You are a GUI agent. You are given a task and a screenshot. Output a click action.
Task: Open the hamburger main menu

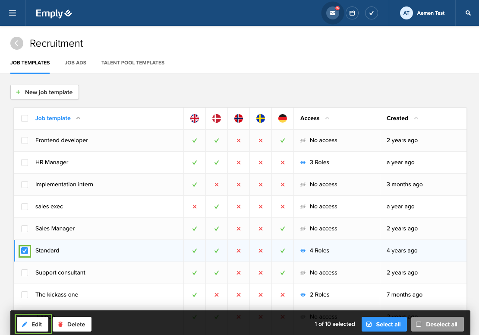pyautogui.click(x=13, y=13)
